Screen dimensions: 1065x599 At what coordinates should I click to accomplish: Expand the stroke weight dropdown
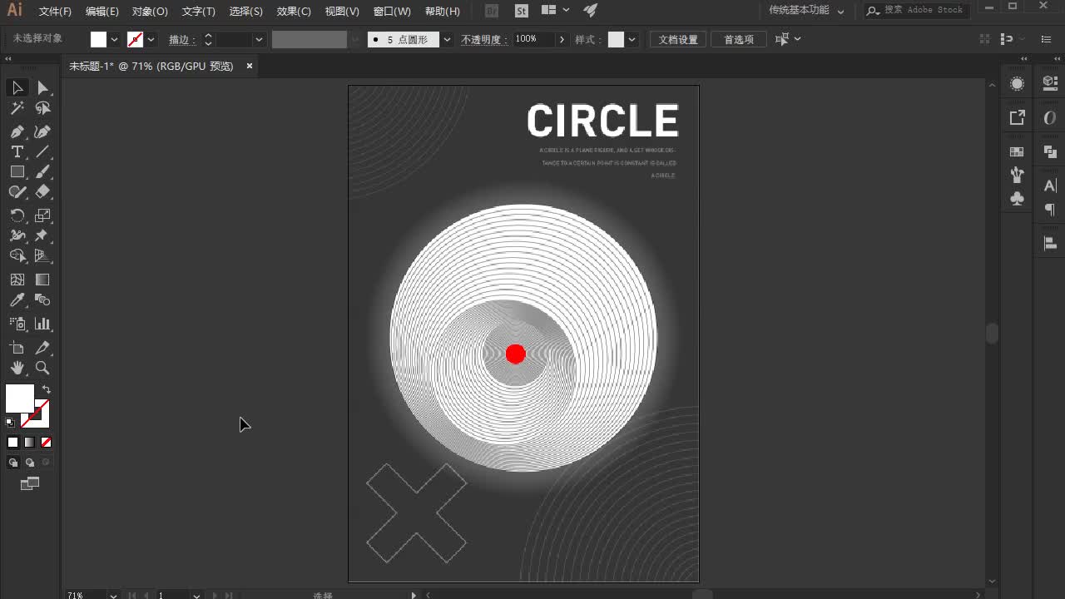tap(259, 39)
